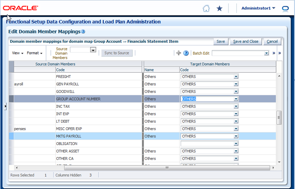Open target code dropdown for OTHER ASSET row
The image size is (295, 189).
(236, 151)
